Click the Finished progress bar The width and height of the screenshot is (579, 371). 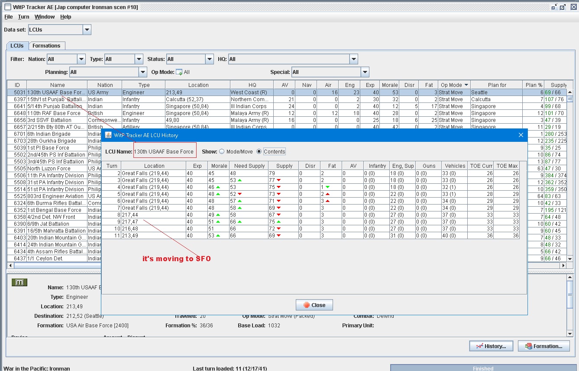[483, 368]
